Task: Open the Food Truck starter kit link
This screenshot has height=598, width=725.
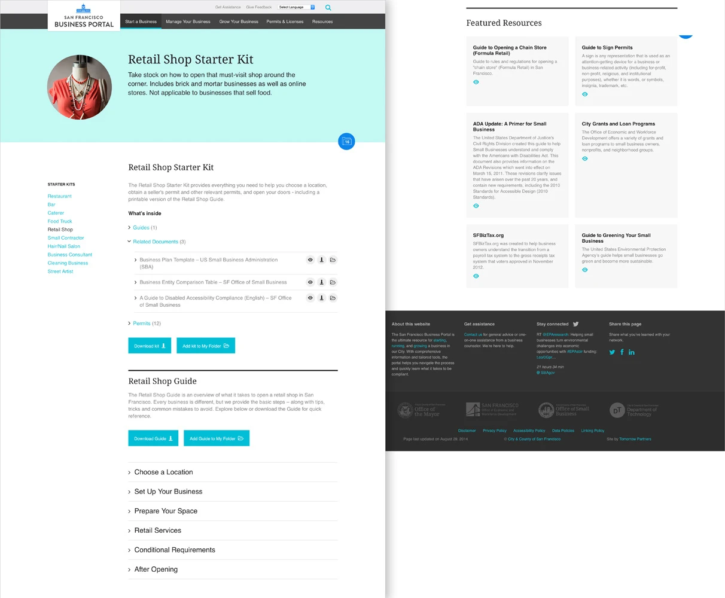Action: click(x=60, y=221)
